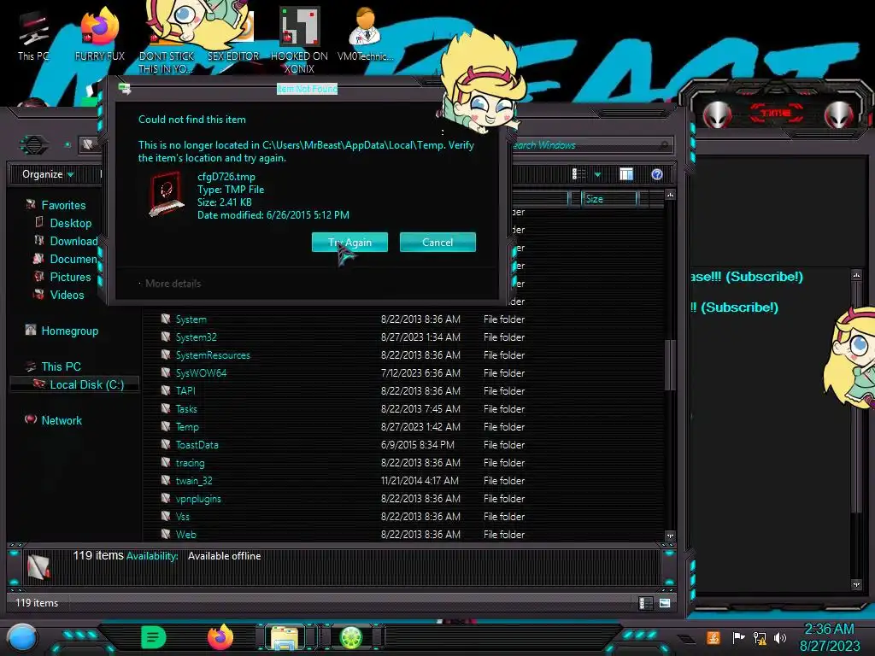Open Favorites in the navigation pane
The height and width of the screenshot is (656, 875).
point(63,205)
